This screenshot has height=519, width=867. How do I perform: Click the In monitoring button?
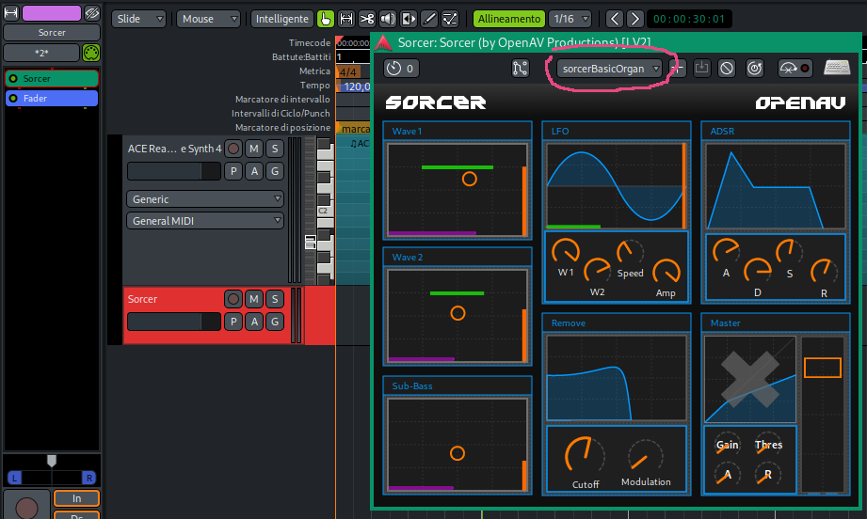pos(77,498)
